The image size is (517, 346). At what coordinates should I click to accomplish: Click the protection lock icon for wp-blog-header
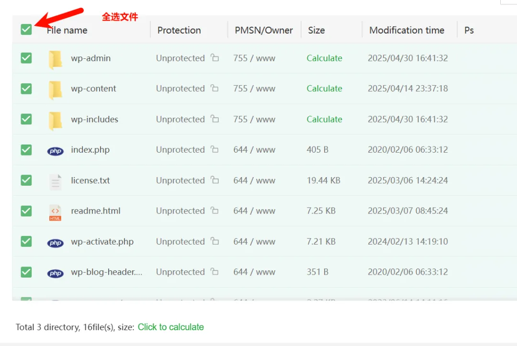pos(214,271)
